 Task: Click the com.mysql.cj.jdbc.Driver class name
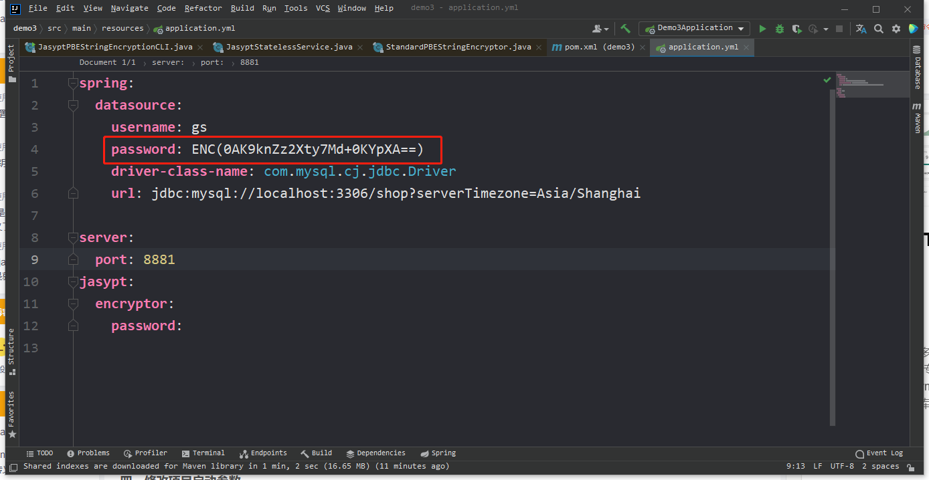(x=360, y=171)
